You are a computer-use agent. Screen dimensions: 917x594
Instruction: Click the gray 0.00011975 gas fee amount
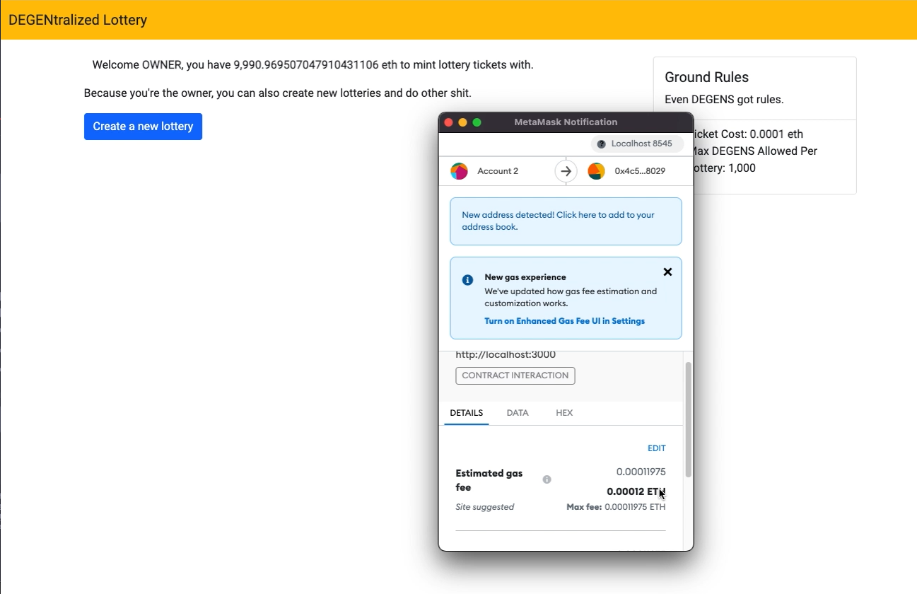coord(641,472)
